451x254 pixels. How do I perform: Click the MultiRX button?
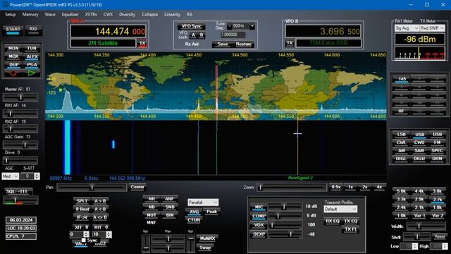pyautogui.click(x=207, y=238)
